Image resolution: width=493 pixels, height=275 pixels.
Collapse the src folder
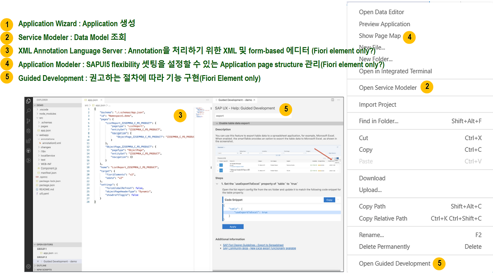pyautogui.click(x=37, y=118)
